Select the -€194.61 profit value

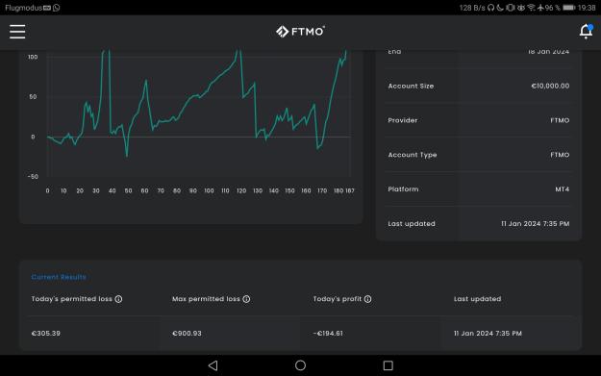tap(328, 334)
